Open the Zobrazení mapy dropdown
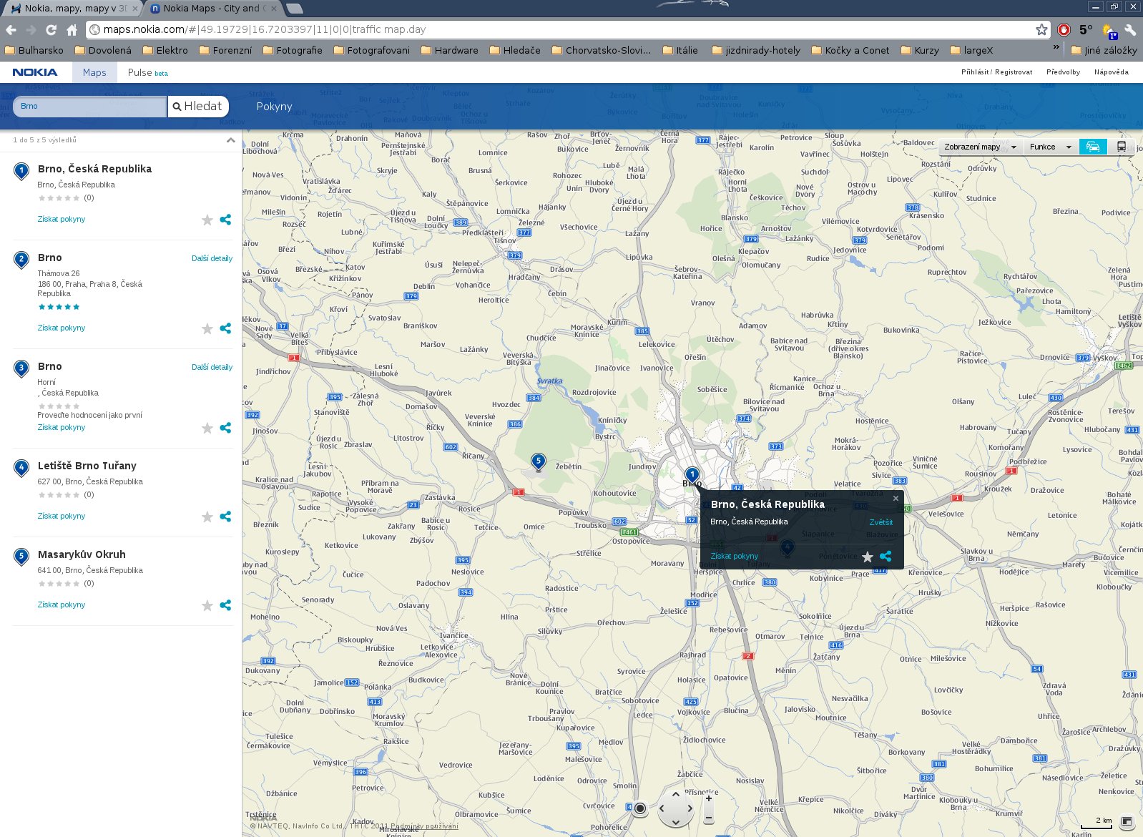1143x837 pixels. [979, 147]
